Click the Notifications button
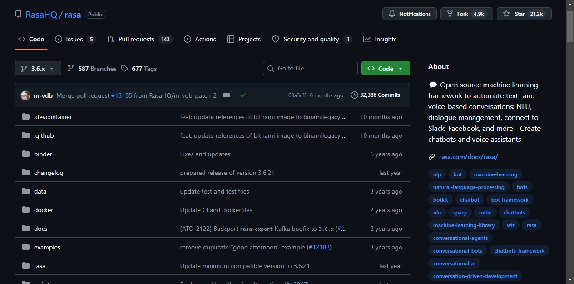Screen dimensions: 574x284 [x=410, y=14]
